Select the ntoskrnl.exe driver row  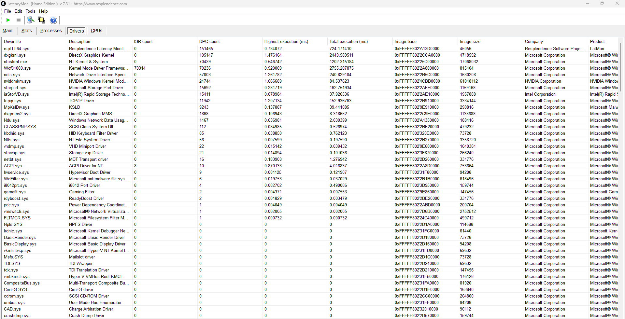click(310, 62)
